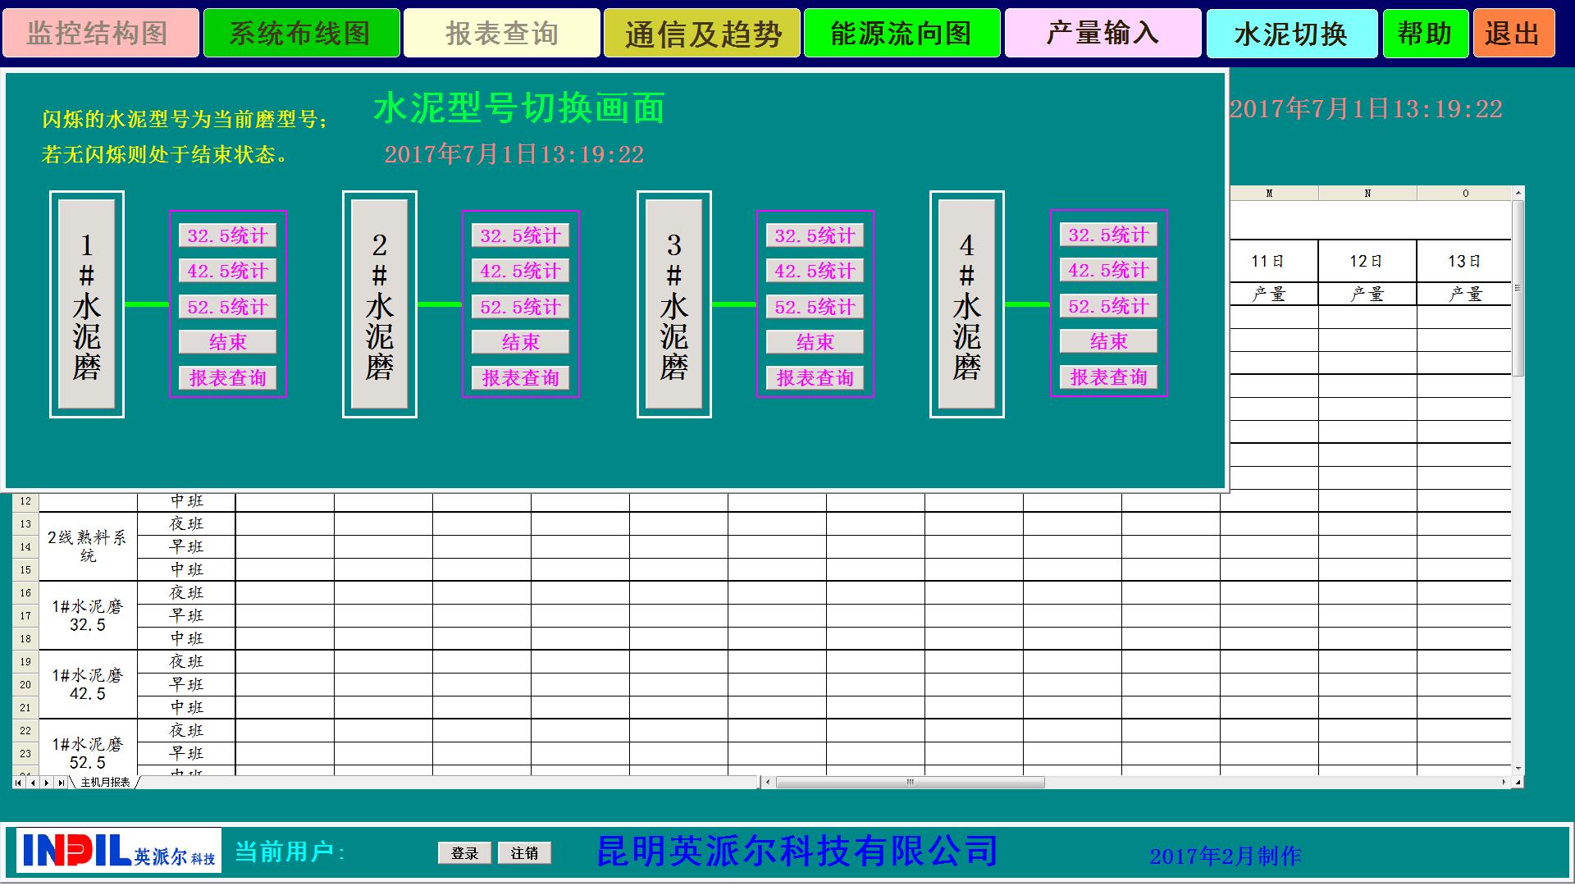Select the 主机月报表 sheet tab

pyautogui.click(x=105, y=783)
